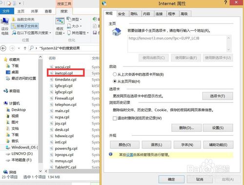Open the 文件 ribbon tab
Image resolution: width=244 pixels, height=185 pixels.
[x=6, y=11]
